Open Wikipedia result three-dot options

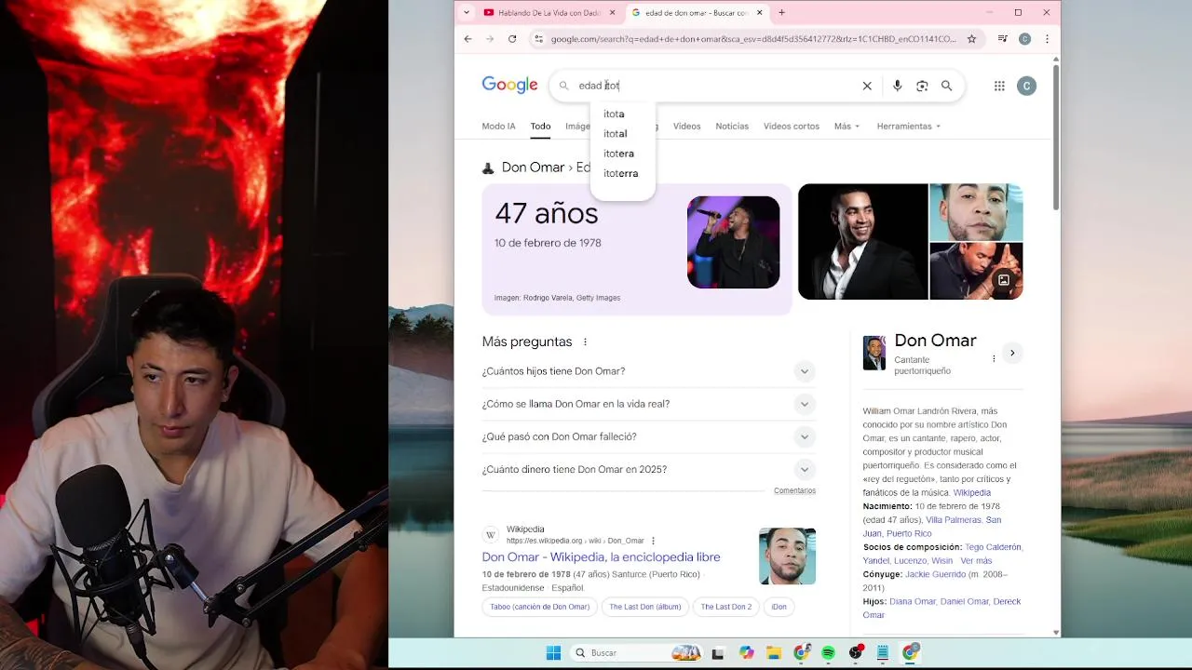point(653,541)
